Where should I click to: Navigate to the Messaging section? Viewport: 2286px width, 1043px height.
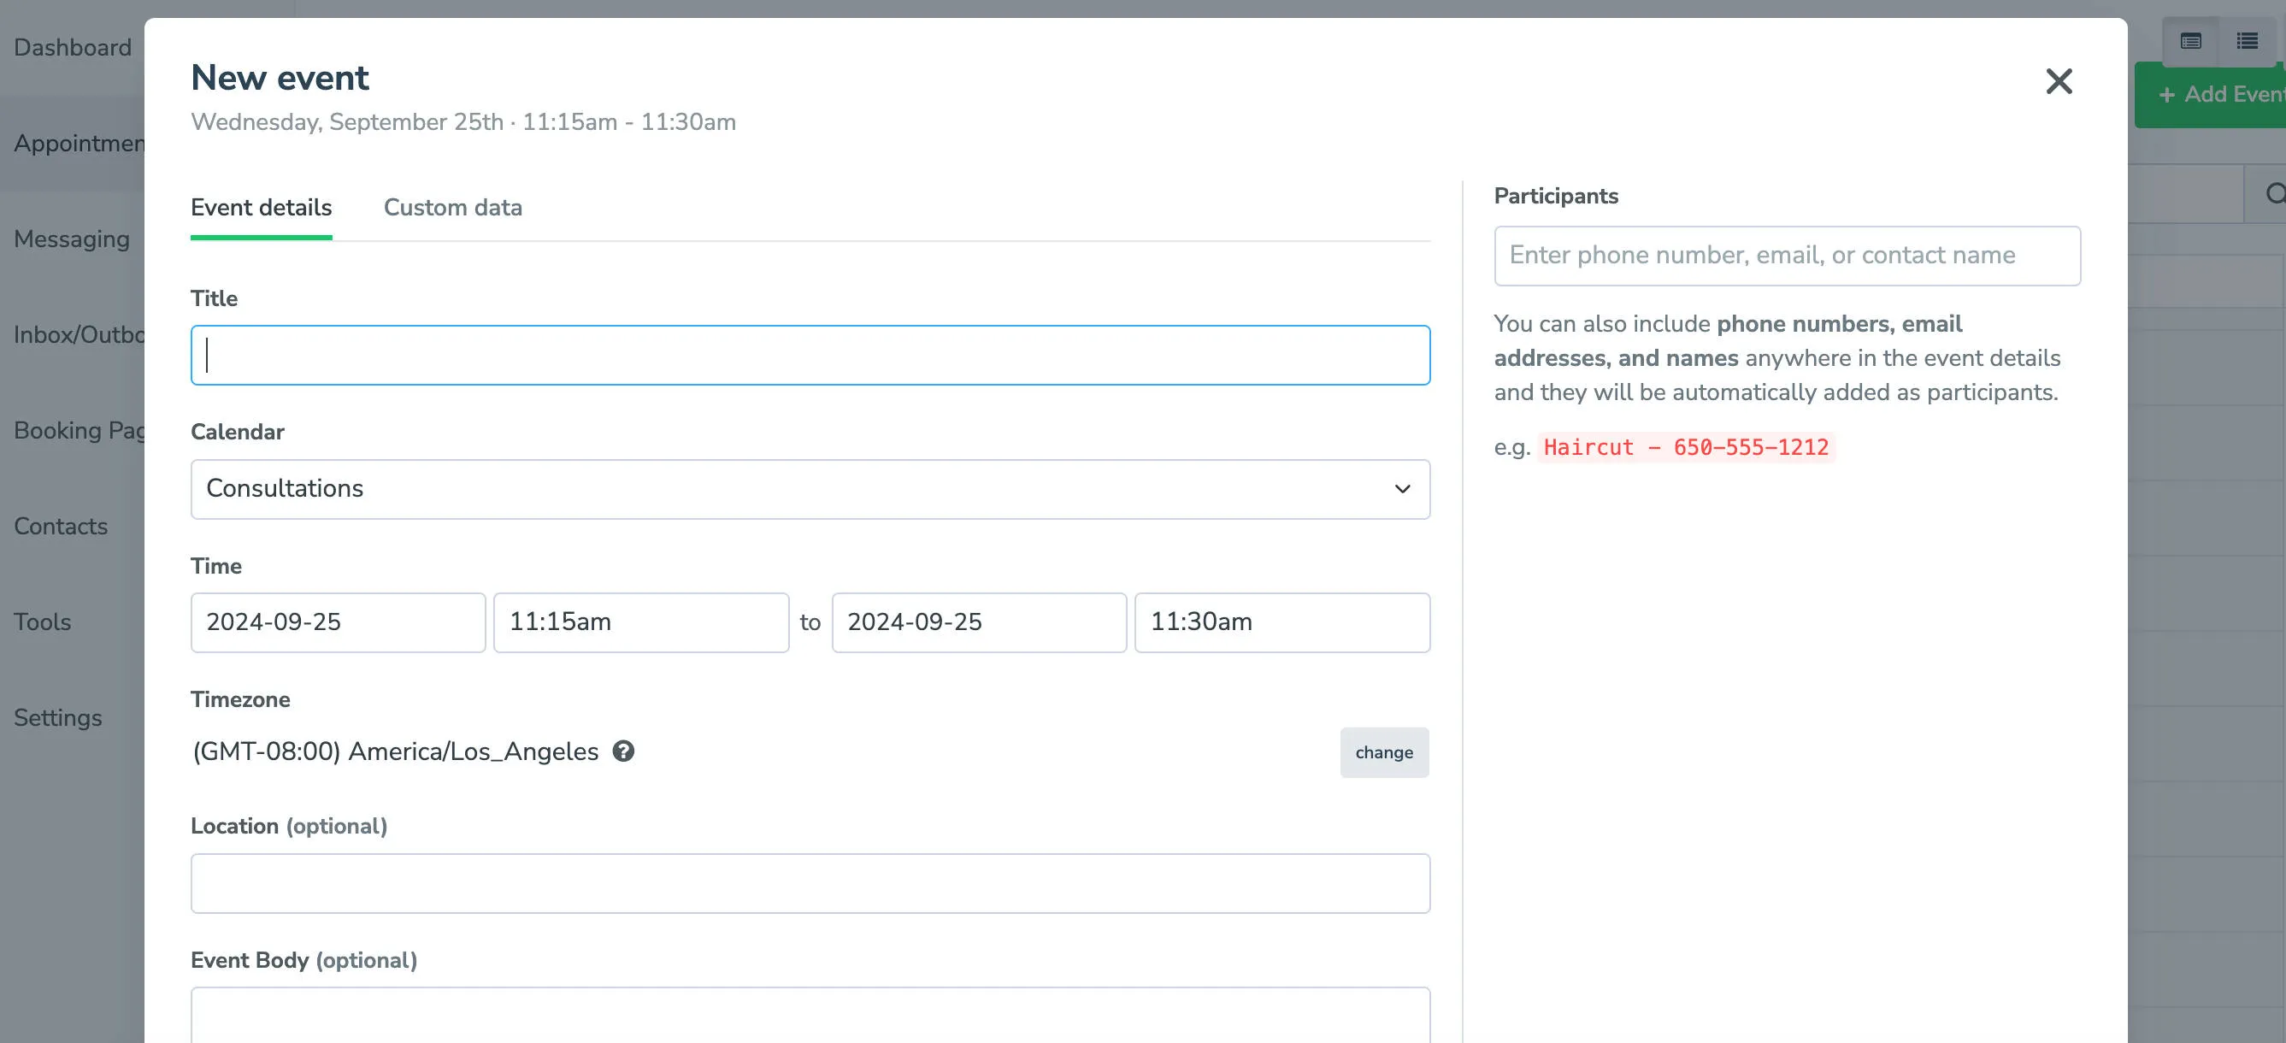pyautogui.click(x=71, y=238)
